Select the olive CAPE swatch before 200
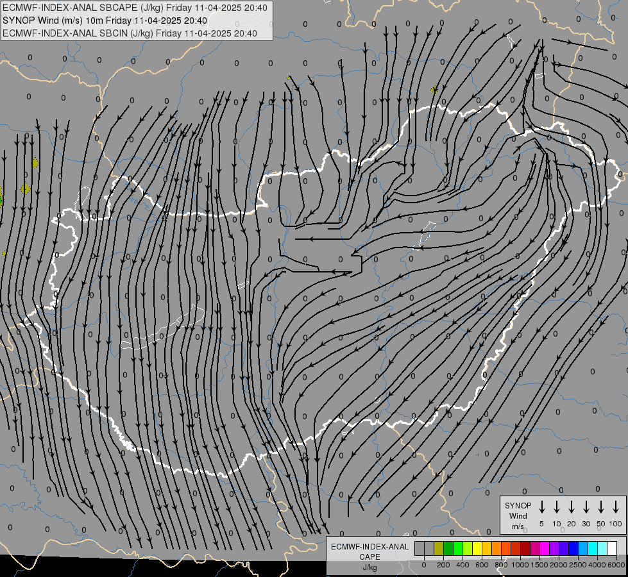The height and width of the screenshot is (577, 628). tap(439, 548)
